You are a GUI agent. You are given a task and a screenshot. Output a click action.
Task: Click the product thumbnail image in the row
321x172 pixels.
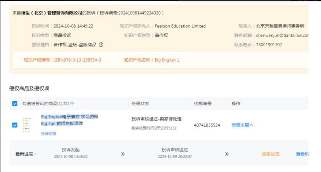pyautogui.click(x=28, y=125)
